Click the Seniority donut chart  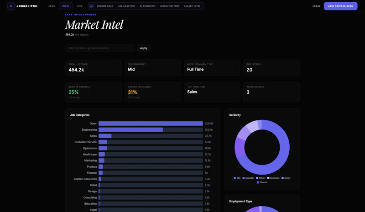[x=262, y=147]
